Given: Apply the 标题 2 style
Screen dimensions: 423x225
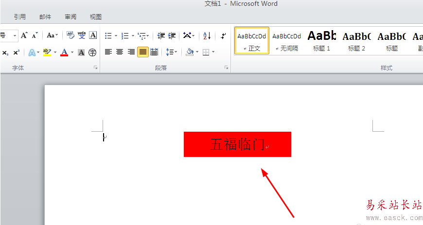Looking at the screenshot, I should 357,41.
